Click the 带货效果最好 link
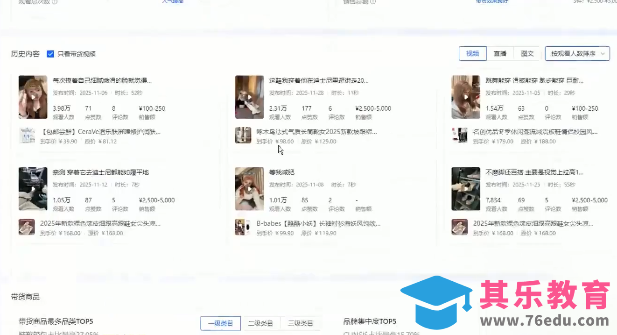The width and height of the screenshot is (617, 335). tap(492, 2)
